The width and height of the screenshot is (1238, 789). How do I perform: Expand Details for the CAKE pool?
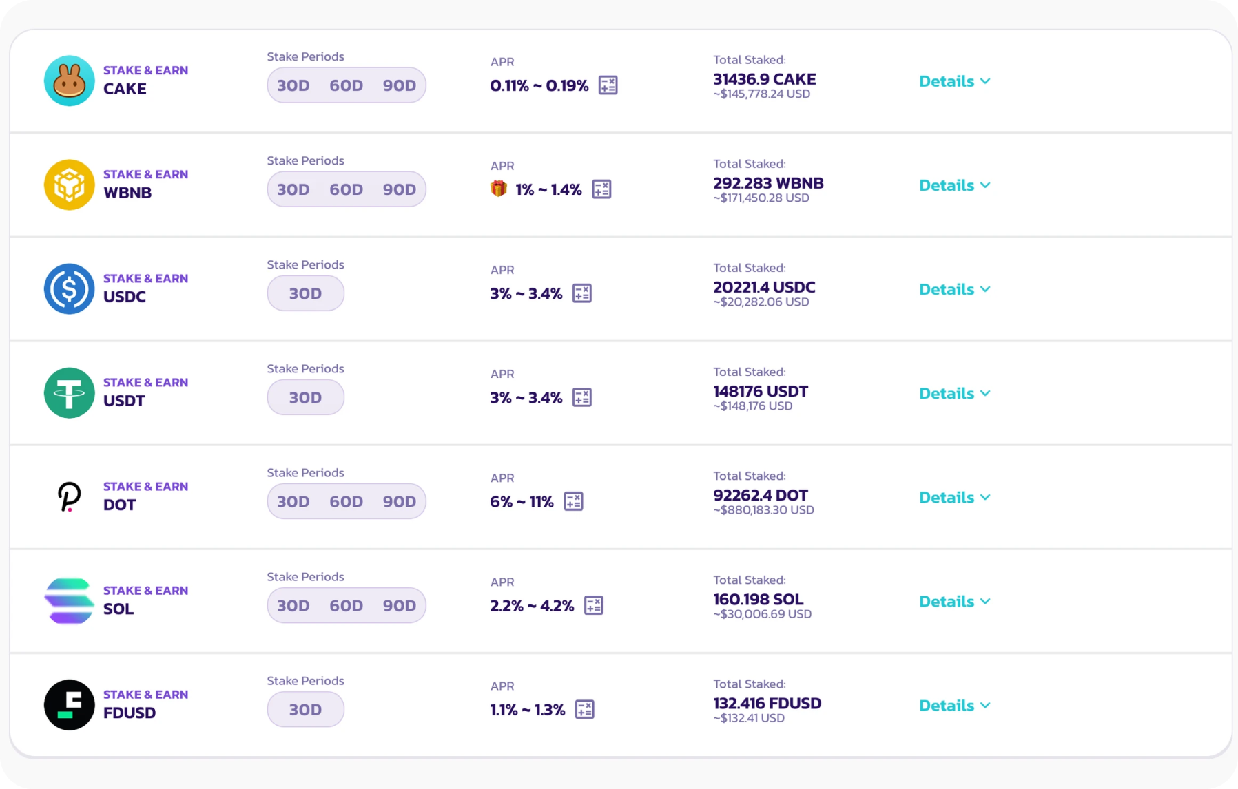tap(955, 81)
